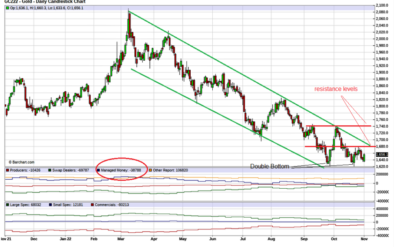Click the green OHLC legend swatch
Viewport: 394px width, 247px height.
pos(7,8)
